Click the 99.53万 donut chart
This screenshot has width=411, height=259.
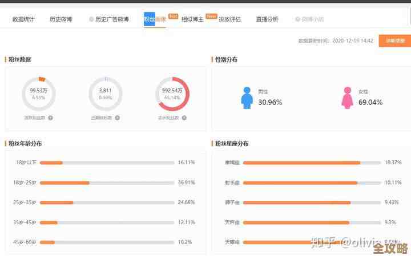39,94
